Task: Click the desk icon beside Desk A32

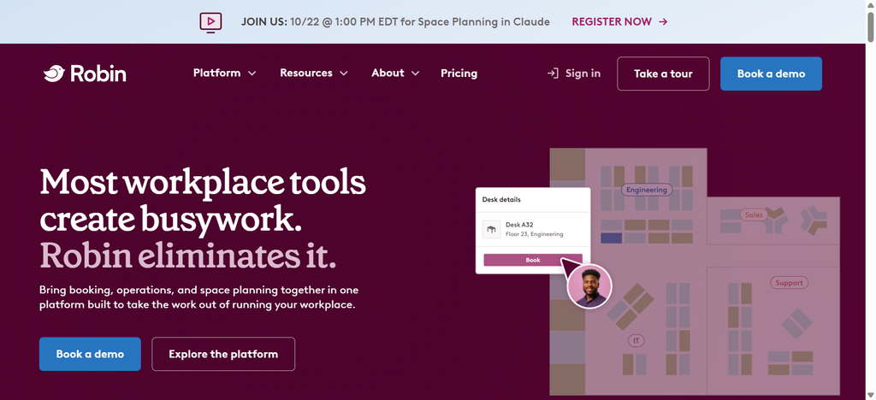Action: pos(492,229)
